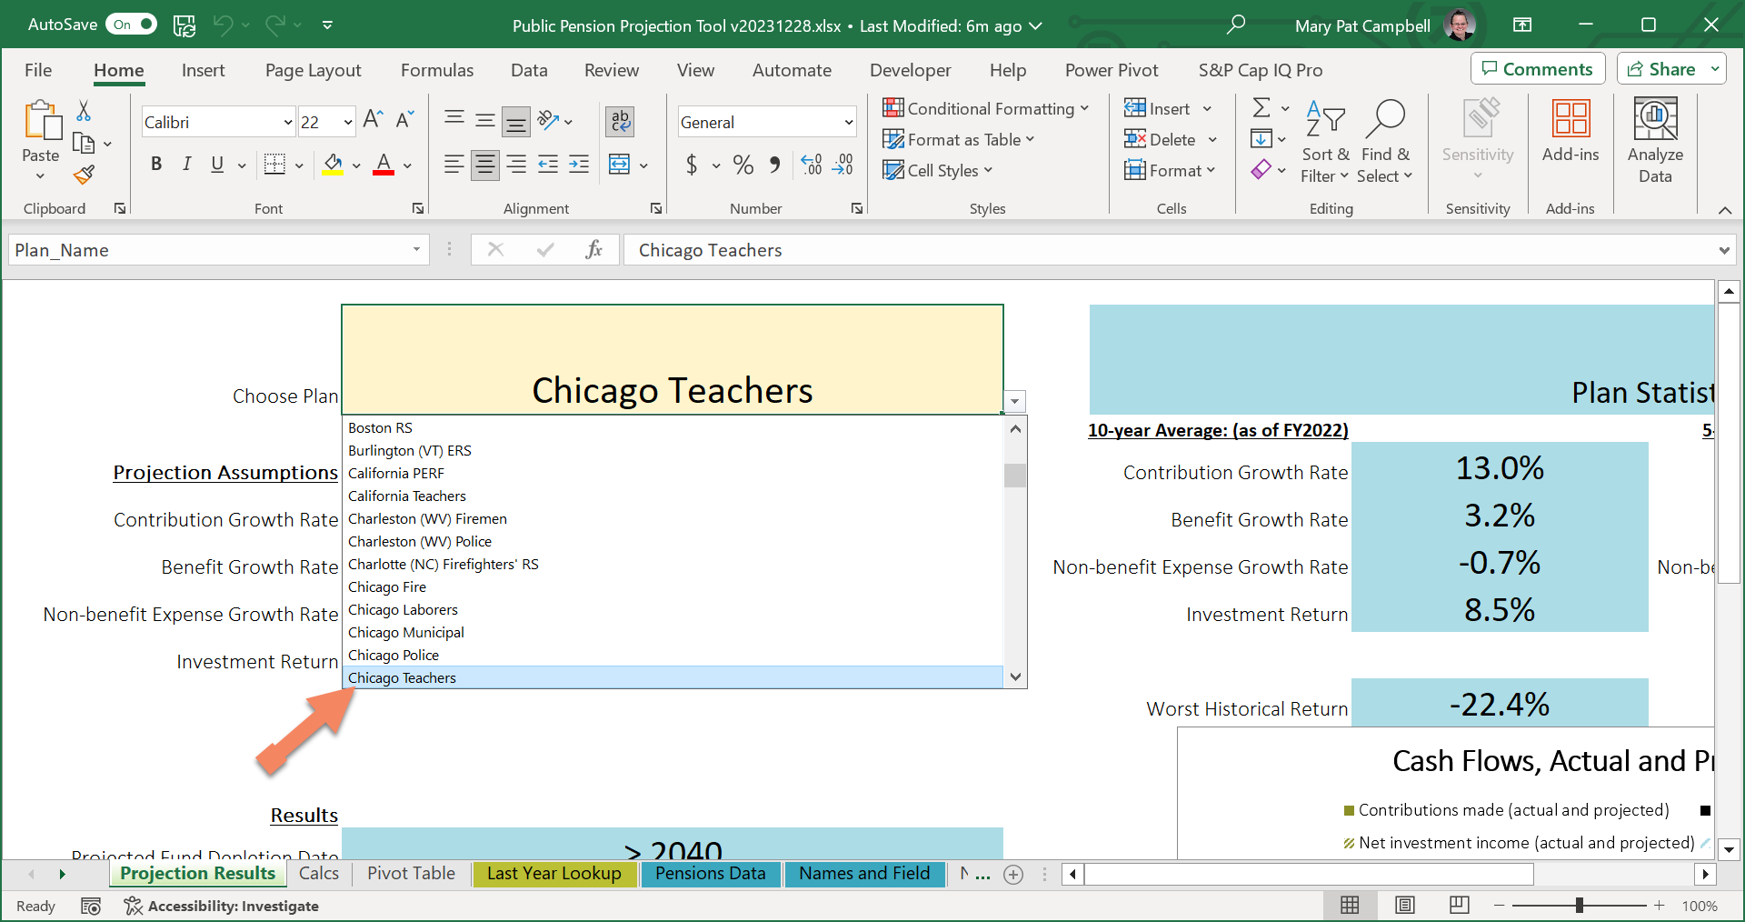Toggle Center horizontal alignment
Screen dimensions: 1745x922
tap(485, 165)
